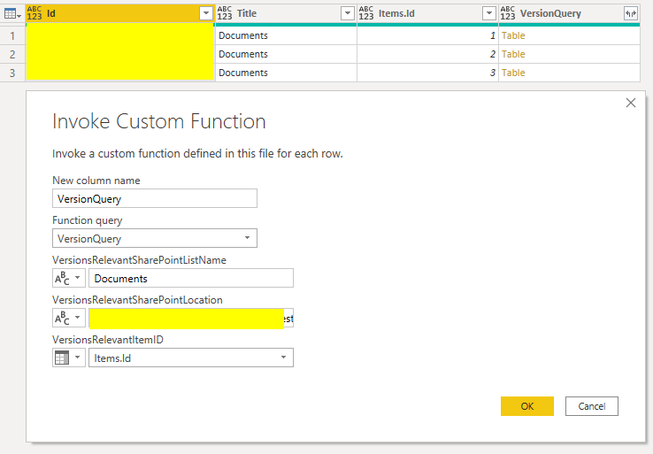Viewport: 653px width, 454px height.
Task: Click the Id column data type icon
Action: (x=35, y=13)
